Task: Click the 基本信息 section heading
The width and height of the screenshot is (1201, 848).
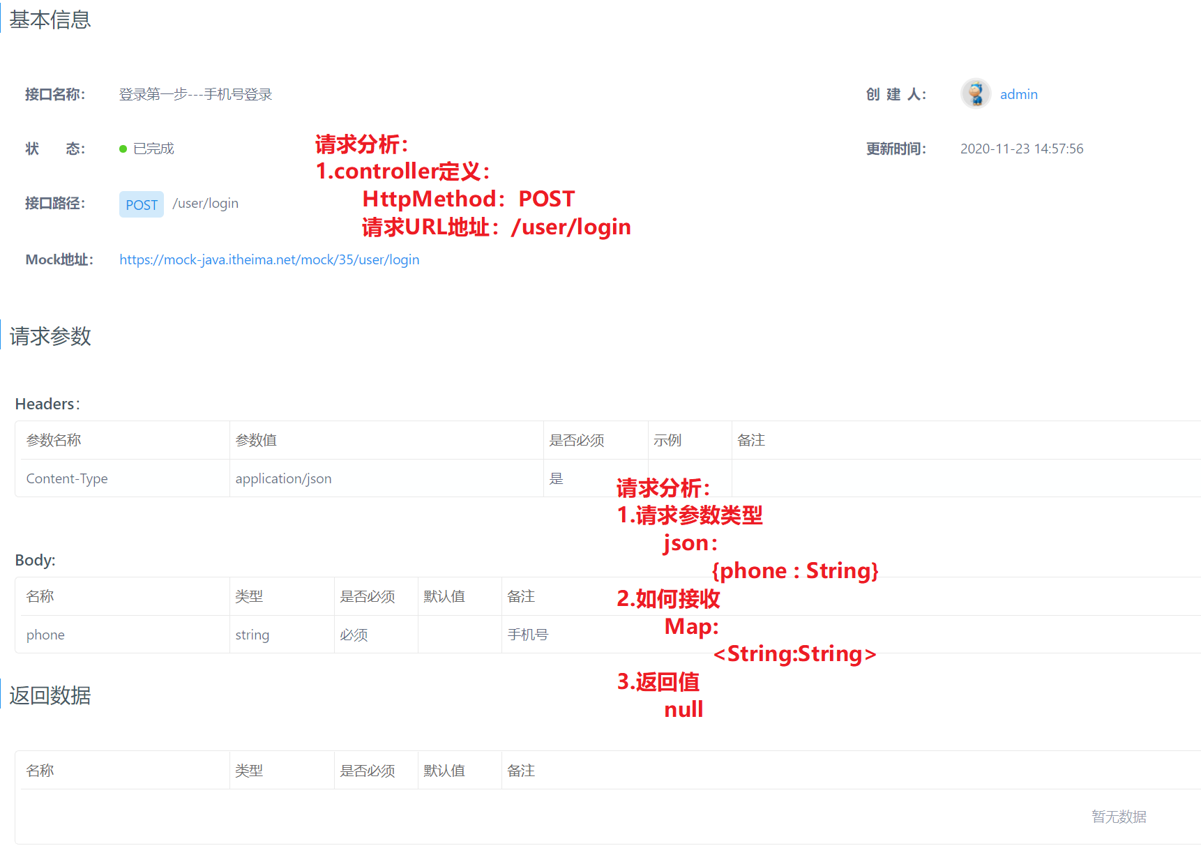Action: 50,20
